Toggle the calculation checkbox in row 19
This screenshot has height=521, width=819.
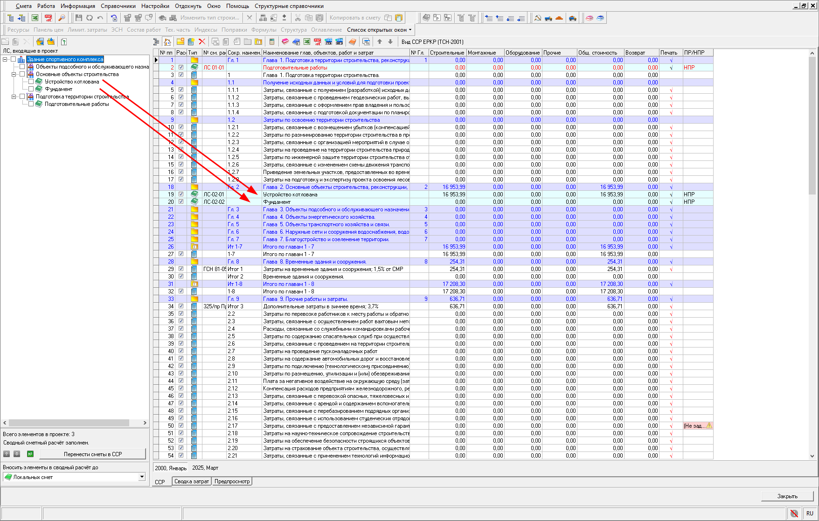pyautogui.click(x=181, y=195)
